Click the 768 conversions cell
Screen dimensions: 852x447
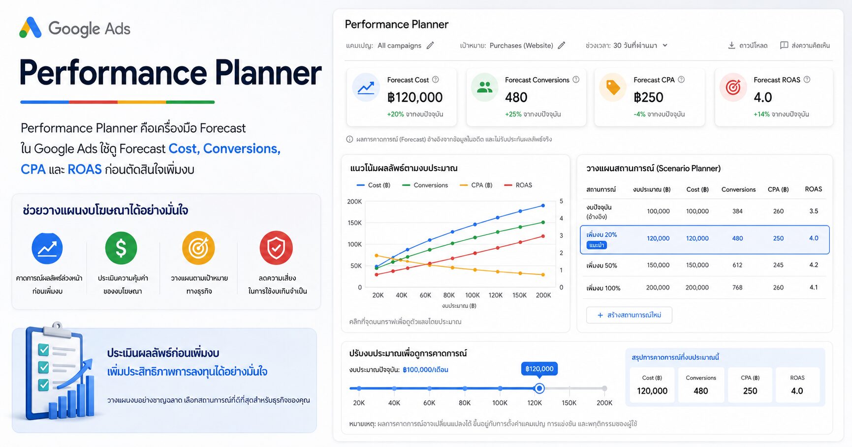(x=737, y=288)
